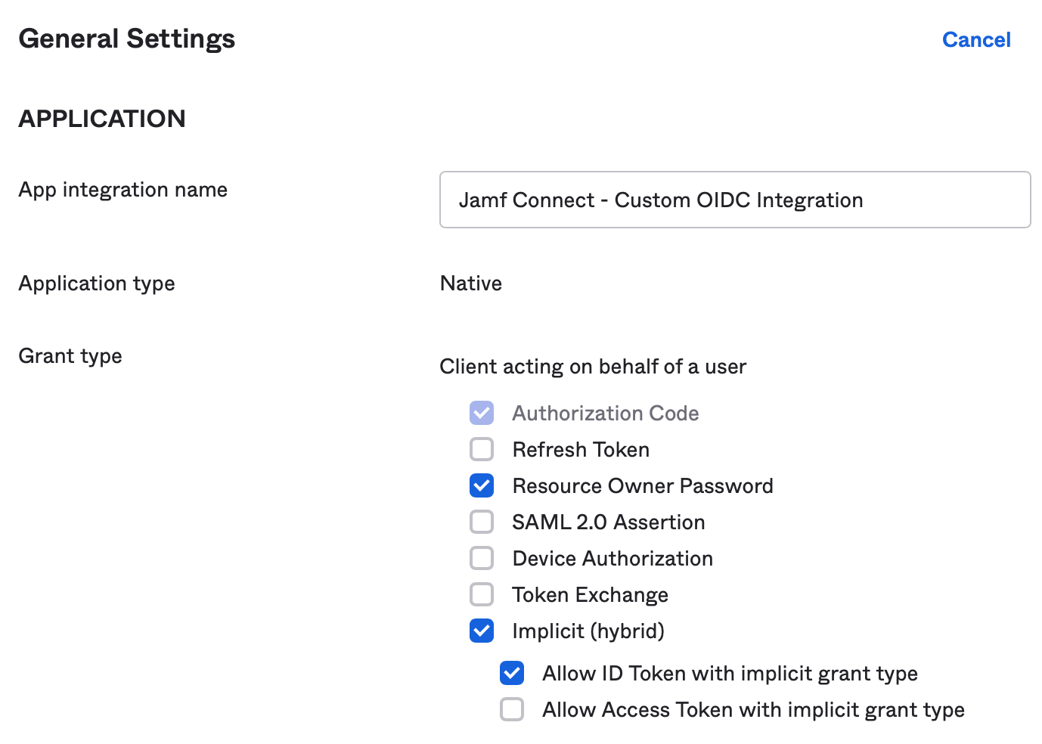
Task: Disable the Implicit (hybrid) checkbox
Action: [482, 631]
